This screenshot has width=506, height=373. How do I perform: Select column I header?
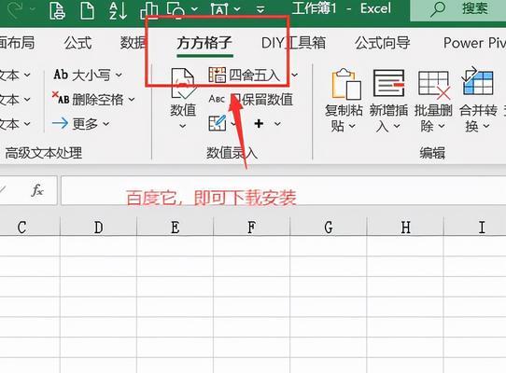475,228
